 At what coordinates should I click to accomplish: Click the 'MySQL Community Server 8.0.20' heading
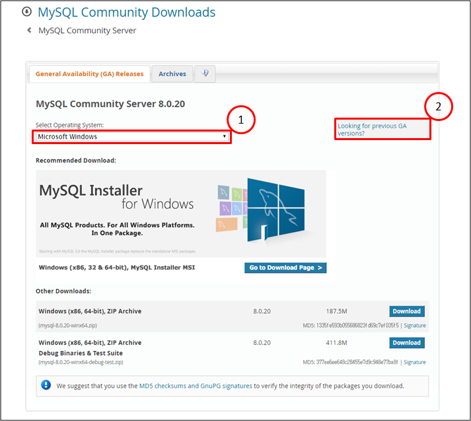pyautogui.click(x=110, y=104)
